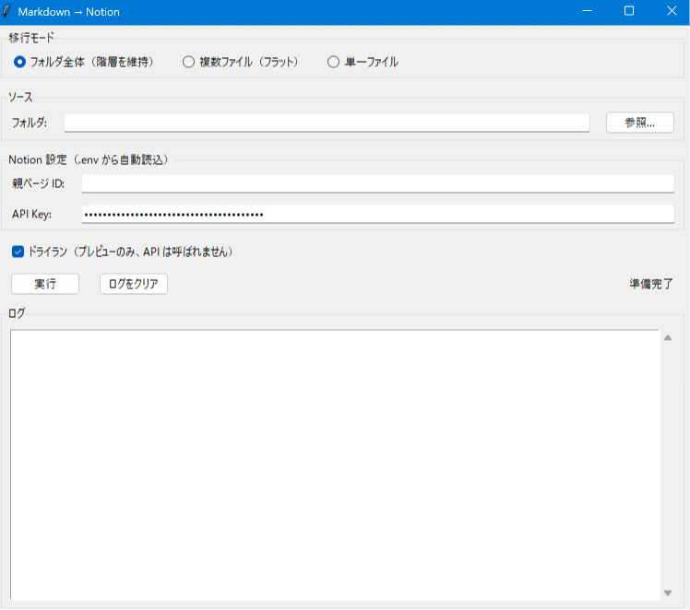This screenshot has width=690, height=610.
Task: Click the log scrollbar down arrow
Action: (x=668, y=592)
